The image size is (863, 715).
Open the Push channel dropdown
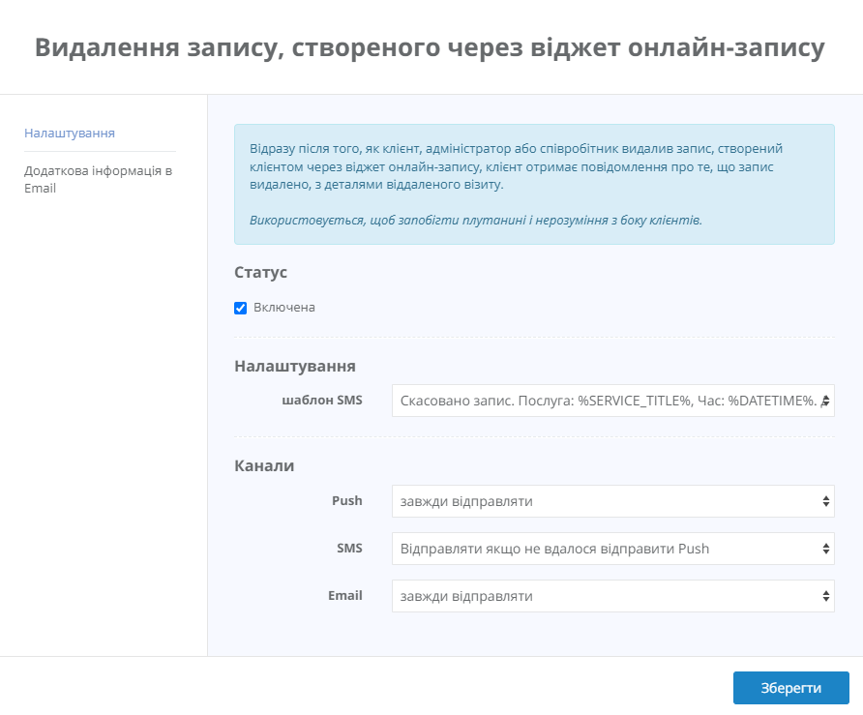(613, 501)
